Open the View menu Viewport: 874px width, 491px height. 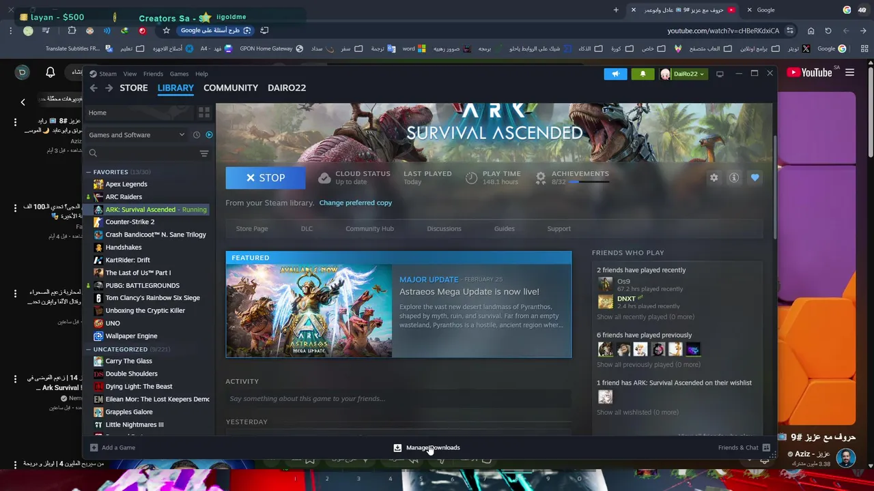point(130,74)
